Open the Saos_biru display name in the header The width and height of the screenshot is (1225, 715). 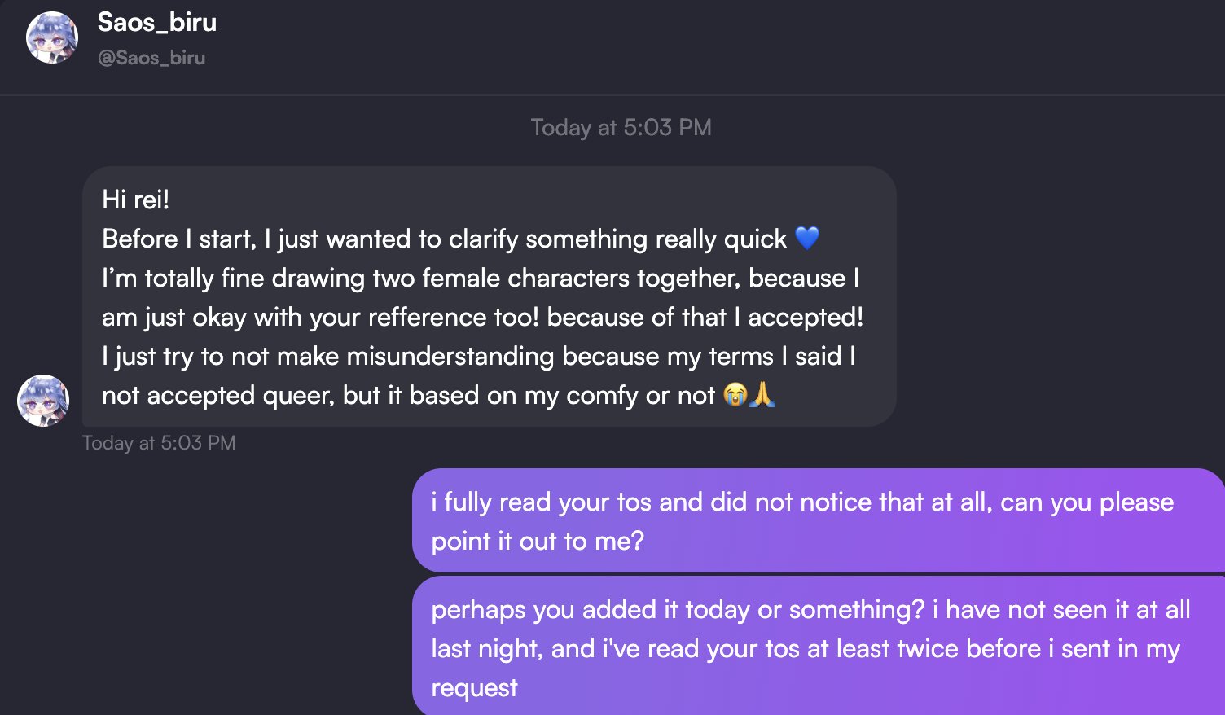tap(157, 22)
